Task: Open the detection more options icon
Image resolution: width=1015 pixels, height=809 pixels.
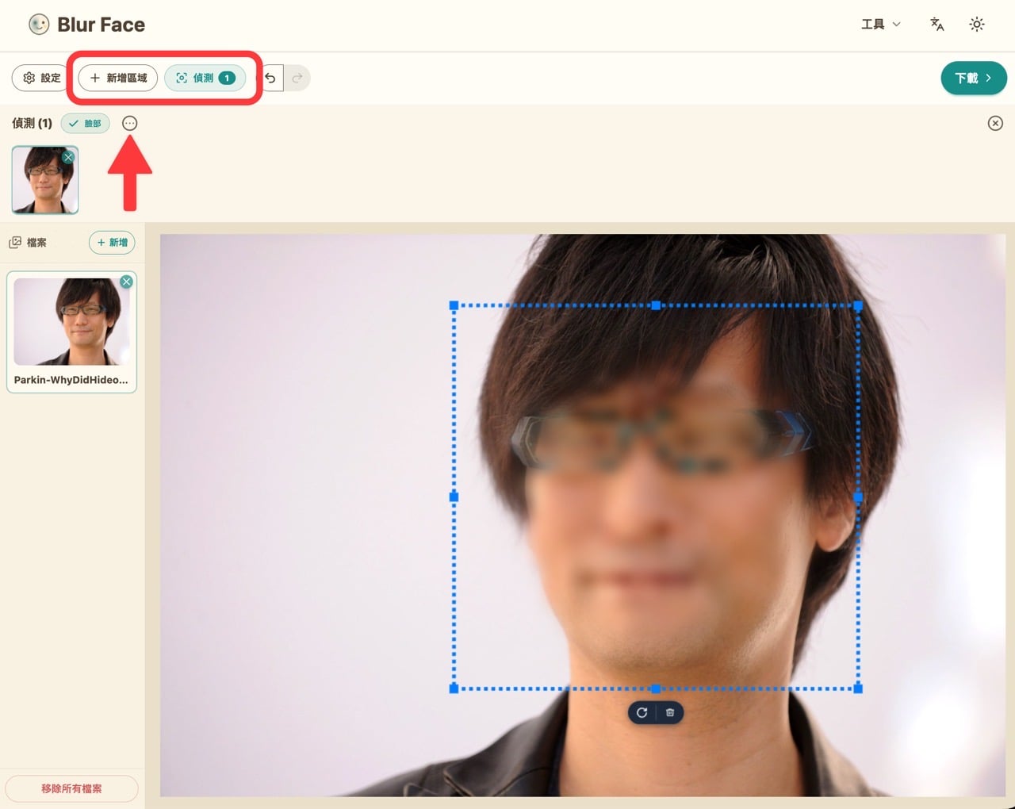Action: [130, 123]
